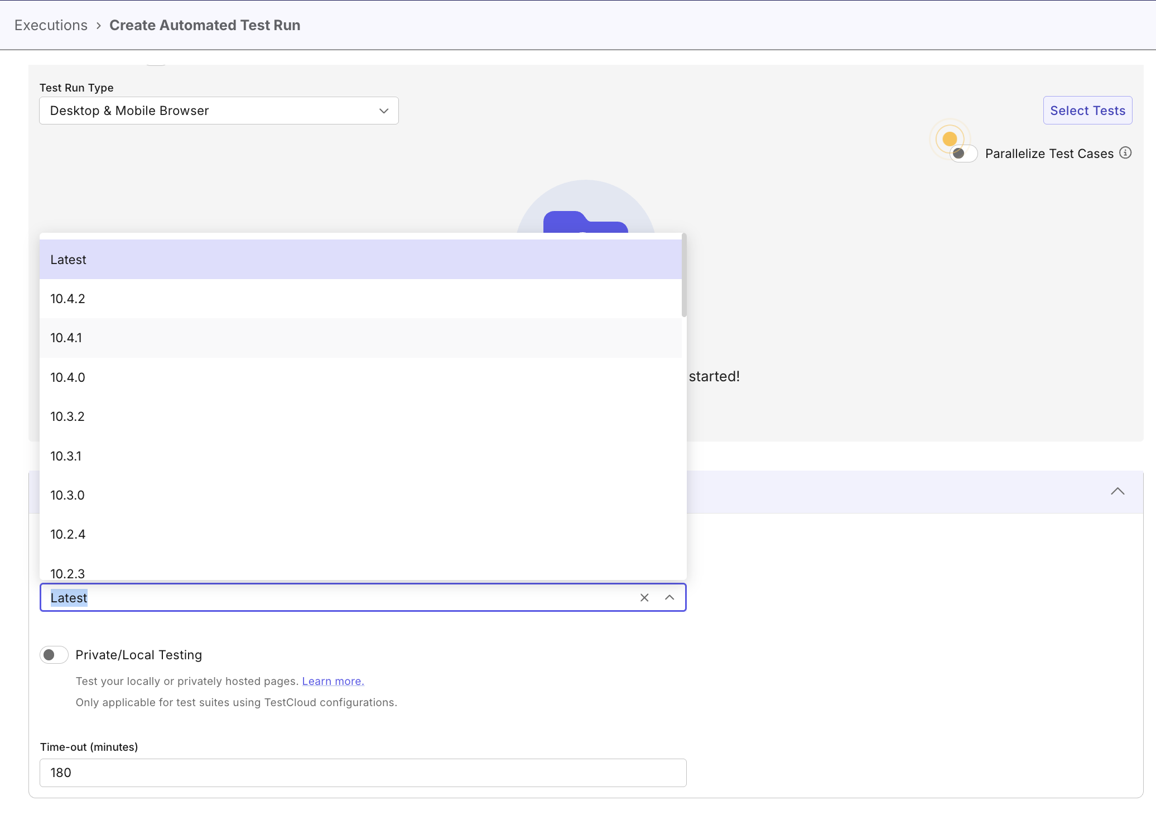The width and height of the screenshot is (1156, 815).
Task: Click the info icon beside Parallelize Test Cases
Action: pyautogui.click(x=1125, y=153)
